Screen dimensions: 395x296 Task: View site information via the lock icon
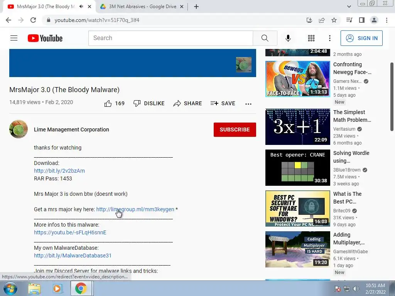click(x=49, y=20)
